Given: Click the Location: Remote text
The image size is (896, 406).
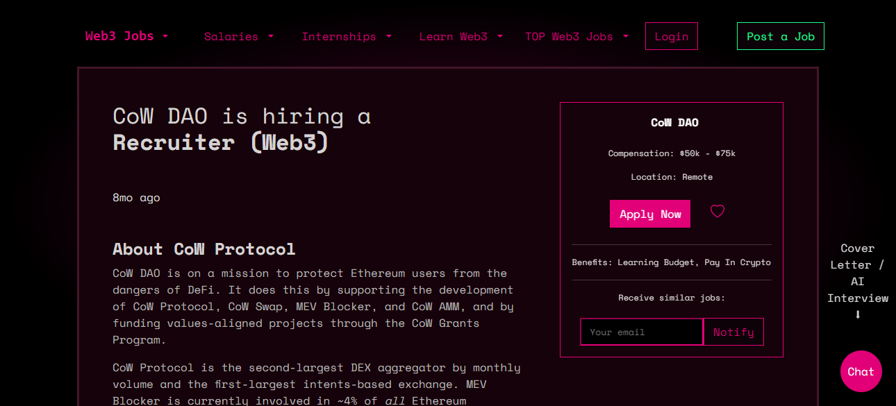Looking at the screenshot, I should (672, 177).
